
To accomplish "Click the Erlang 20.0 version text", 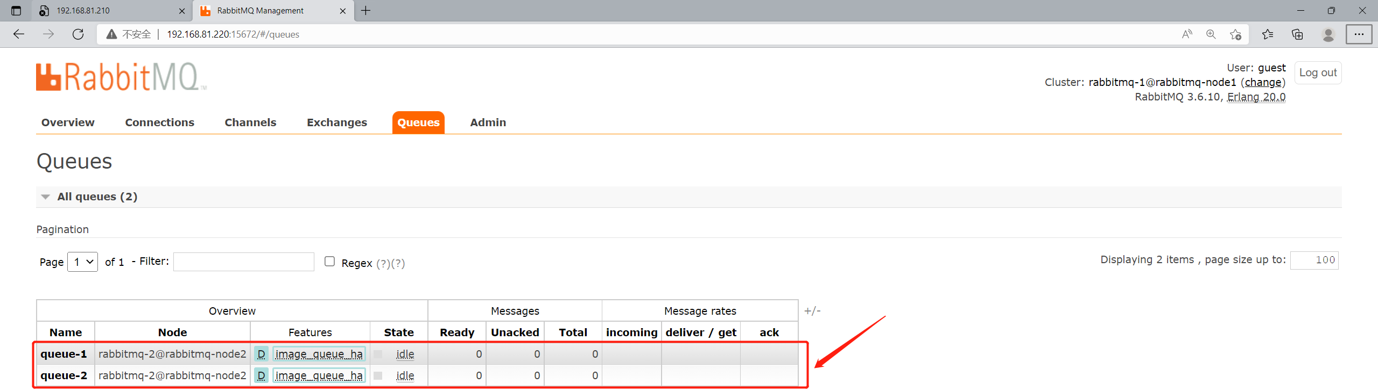I will 1256,97.
